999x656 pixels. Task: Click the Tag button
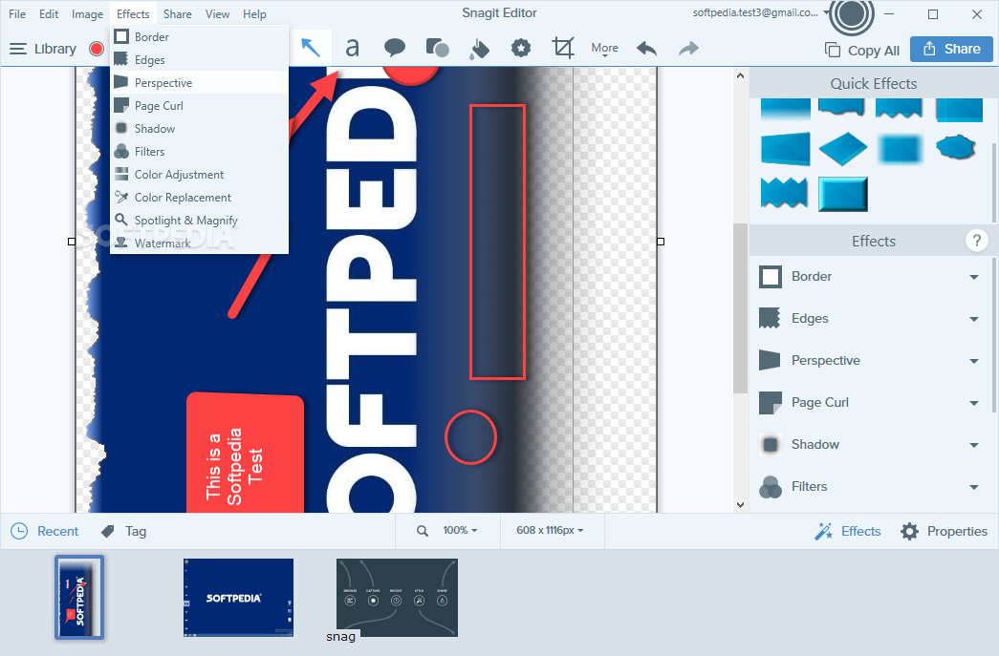(123, 531)
